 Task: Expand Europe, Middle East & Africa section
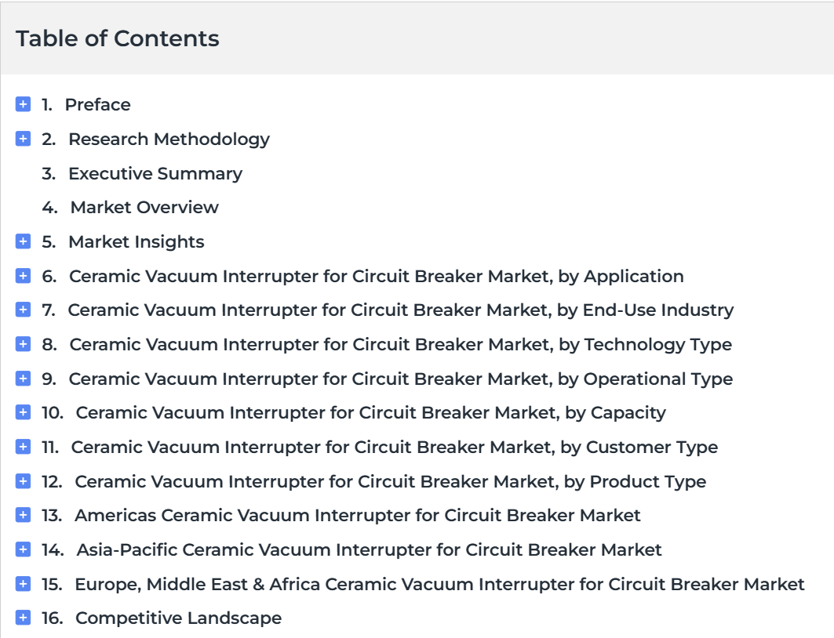(23, 584)
